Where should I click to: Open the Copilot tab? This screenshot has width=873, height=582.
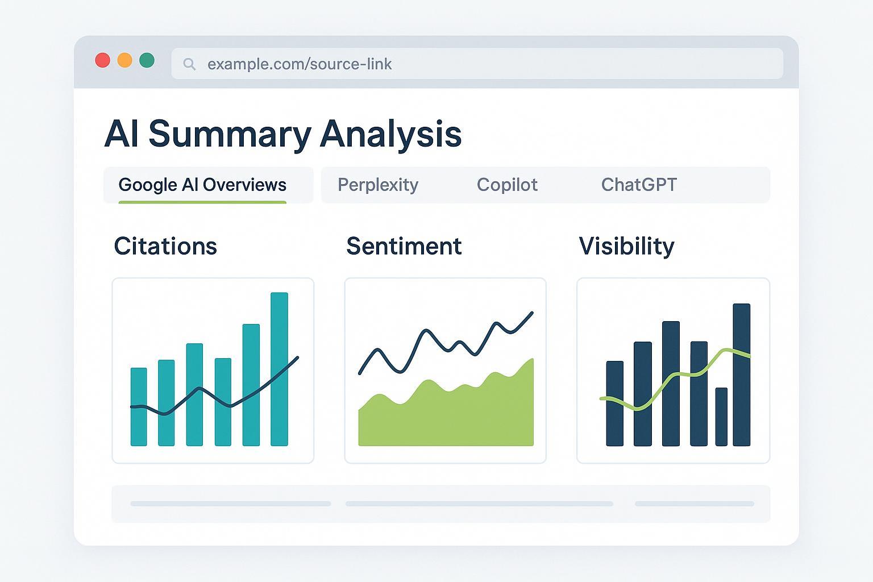click(507, 185)
